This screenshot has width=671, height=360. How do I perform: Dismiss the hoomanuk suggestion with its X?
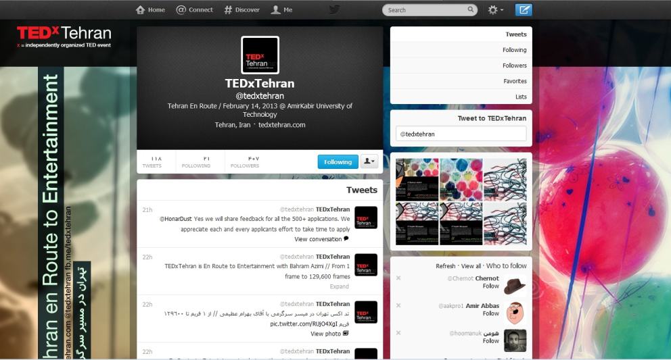tap(398, 332)
